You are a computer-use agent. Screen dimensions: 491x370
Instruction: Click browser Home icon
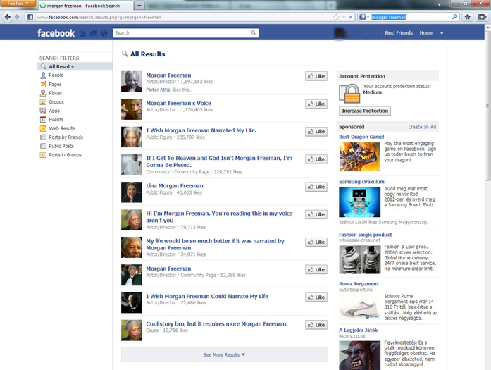click(x=468, y=17)
